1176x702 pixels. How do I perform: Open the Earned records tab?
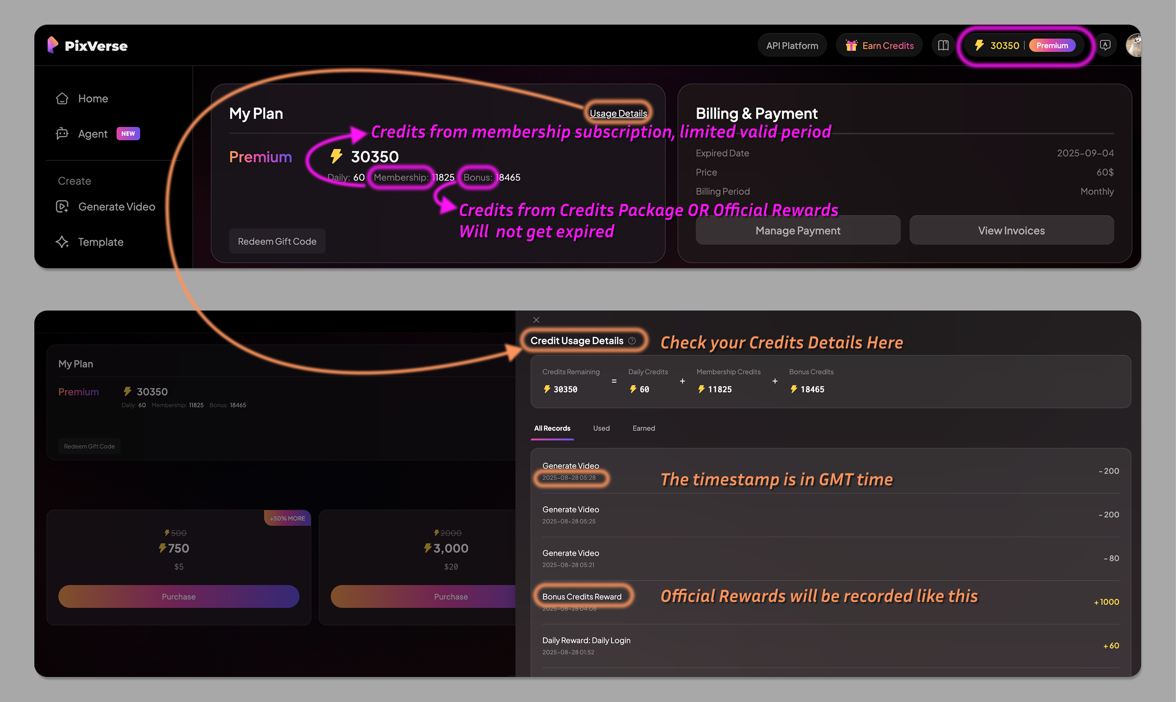tap(643, 428)
